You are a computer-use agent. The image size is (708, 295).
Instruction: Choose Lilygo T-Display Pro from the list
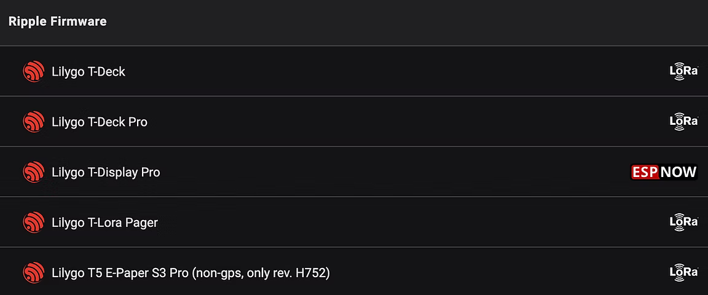[x=106, y=173]
